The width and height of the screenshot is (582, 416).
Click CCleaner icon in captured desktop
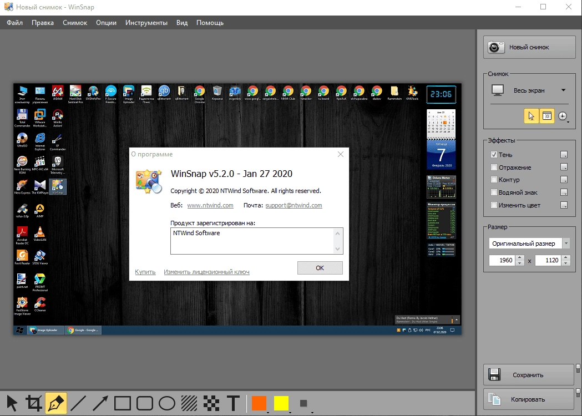40,304
